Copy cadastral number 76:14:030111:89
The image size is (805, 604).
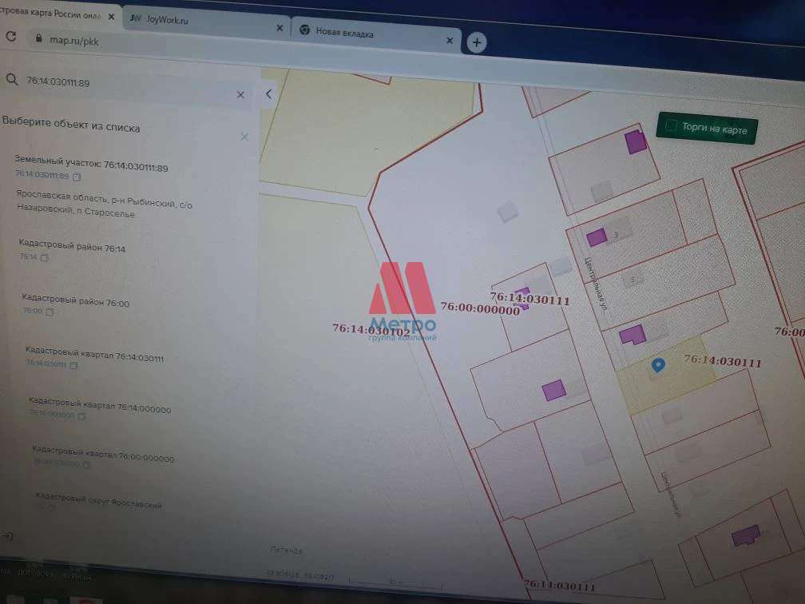coord(77,177)
